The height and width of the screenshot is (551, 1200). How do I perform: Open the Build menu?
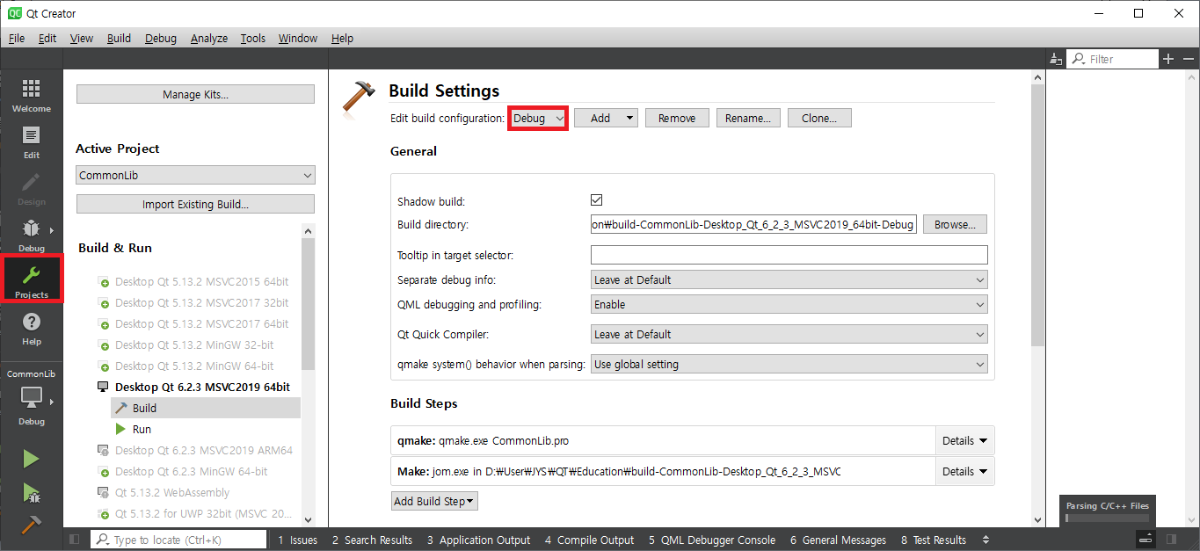[119, 38]
